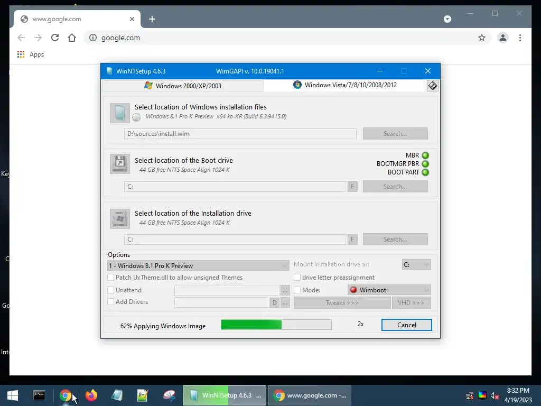Toggle Patch UxTheme.dll checkbox
Screen dimensions: 541x406
pyautogui.click(x=111, y=277)
